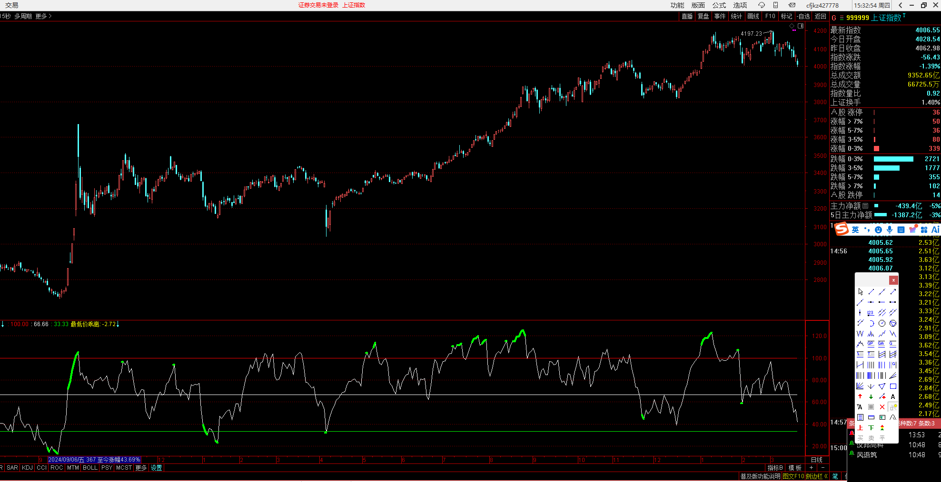This screenshot has height=482, width=941.
Task: Switch to the MCST indicator tab
Action: coord(124,468)
